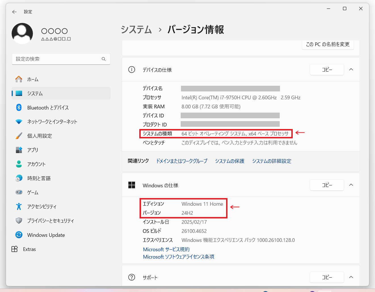Click the Windows 11 Home edition value
The width and height of the screenshot is (375, 292).
click(202, 204)
